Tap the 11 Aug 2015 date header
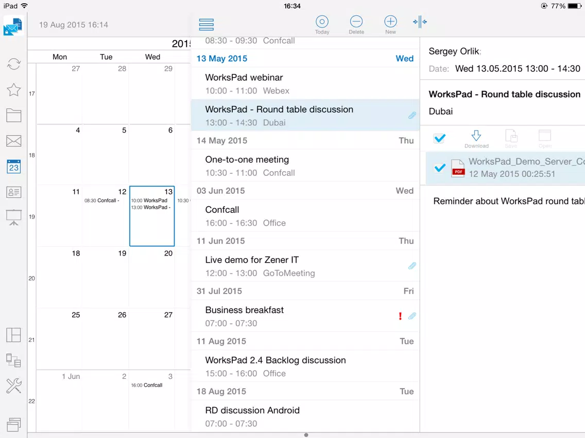Viewport: 585px width, 438px height. click(305, 341)
